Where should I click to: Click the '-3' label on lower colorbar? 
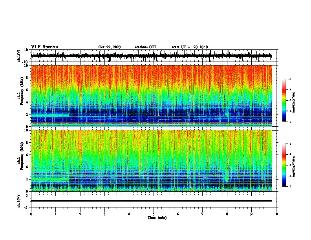pos(289,144)
